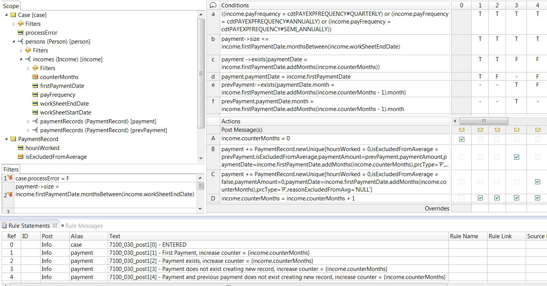Click the processError attribute icon
Image resolution: width=547 pixels, height=286 pixels.
pos(21,33)
